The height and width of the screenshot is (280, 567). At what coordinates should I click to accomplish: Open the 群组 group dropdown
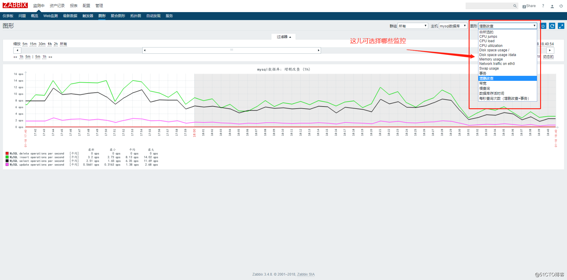[x=413, y=26]
